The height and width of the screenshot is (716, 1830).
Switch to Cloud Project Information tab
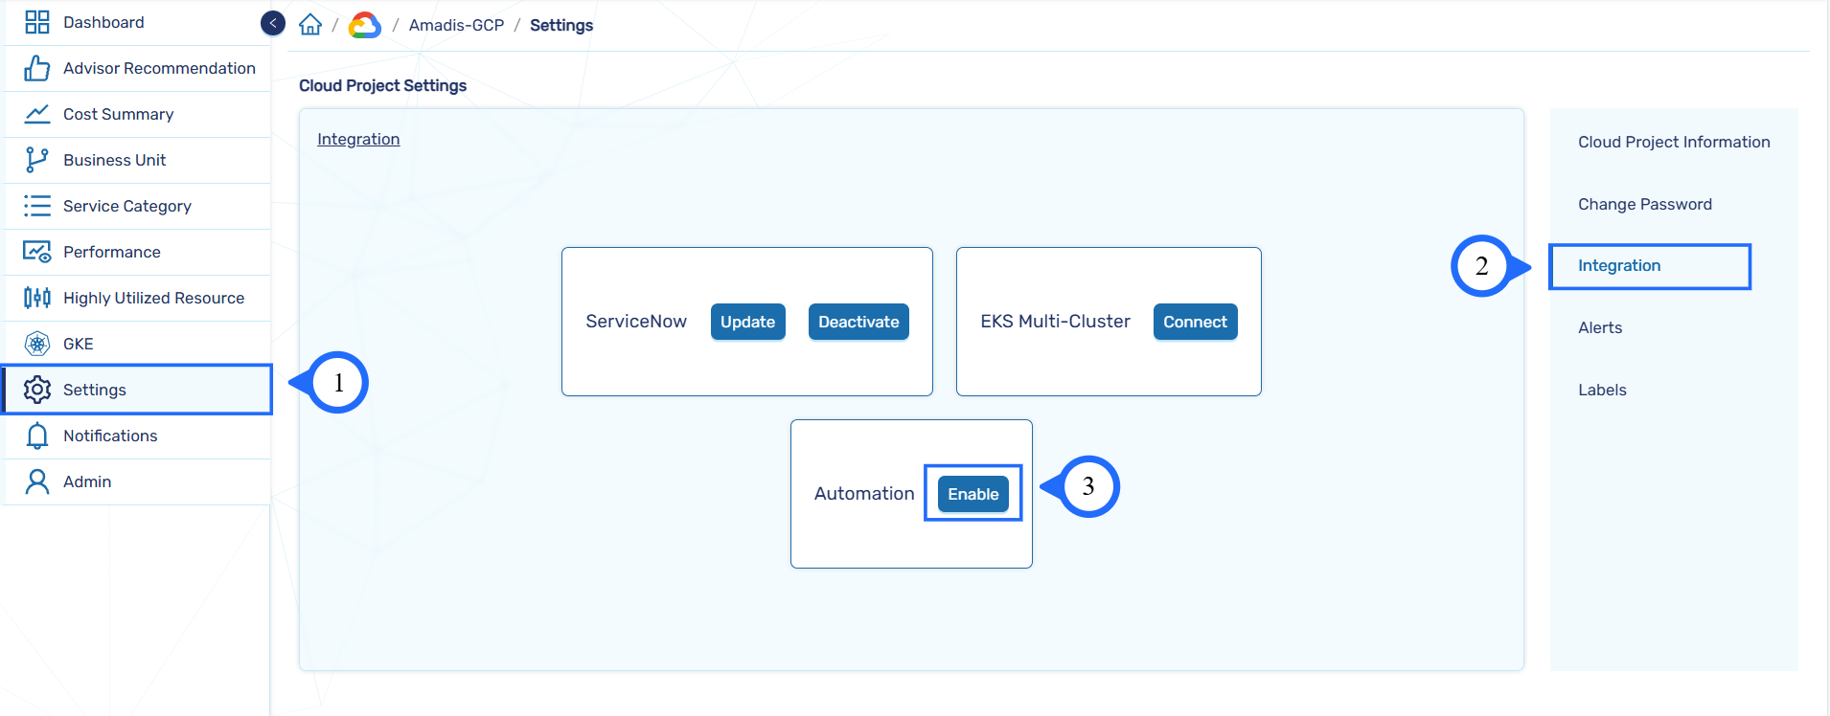(x=1674, y=142)
